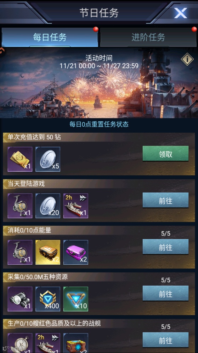The width and height of the screenshot is (198, 353).
Task: Tap the 2h ship speedup in login task
Action: point(76,206)
